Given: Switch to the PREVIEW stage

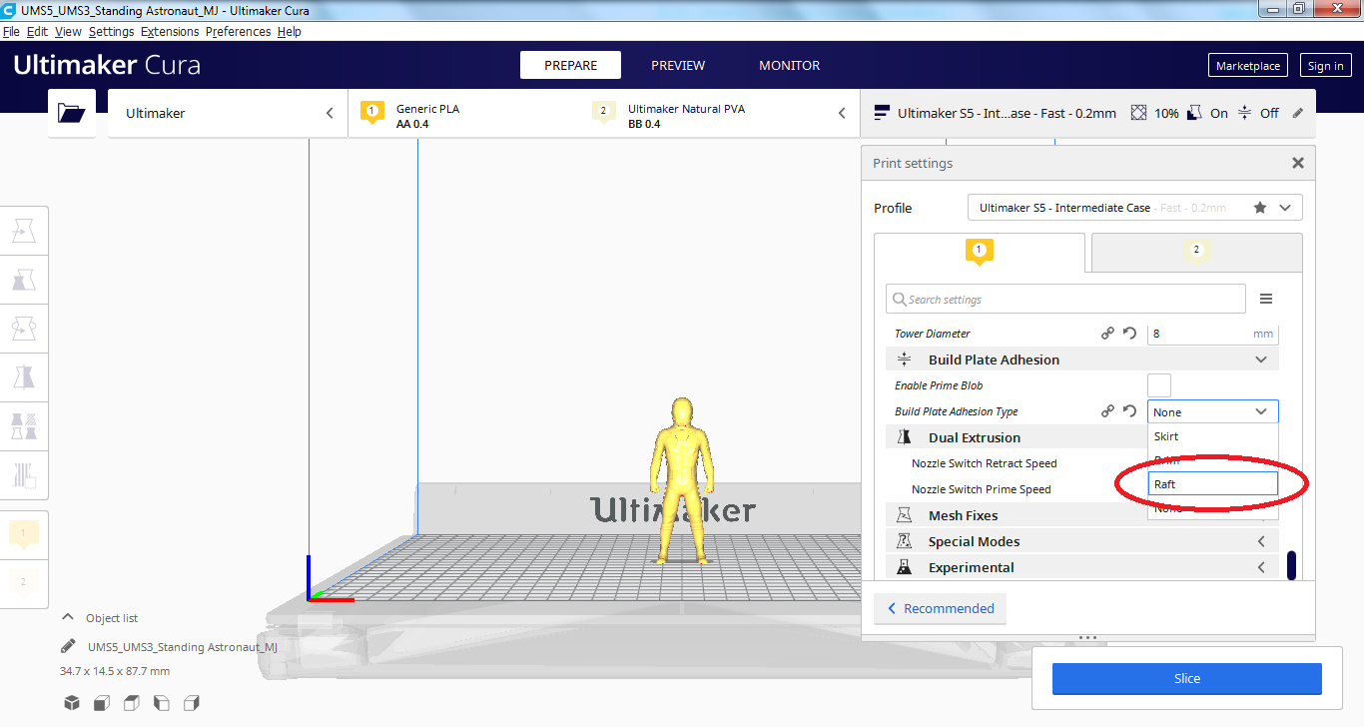Looking at the screenshot, I should coord(678,66).
